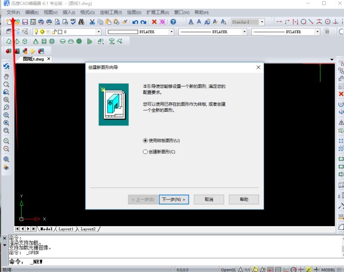
Task: Open the 文件(F) menu
Action: (13, 12)
